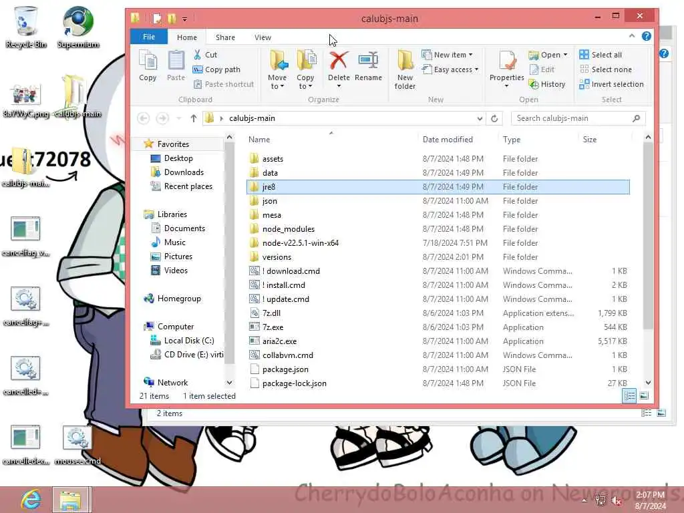Select Local Disk (C:) in the navigation pane
Screen dimensions: 684x513
tap(182, 341)
